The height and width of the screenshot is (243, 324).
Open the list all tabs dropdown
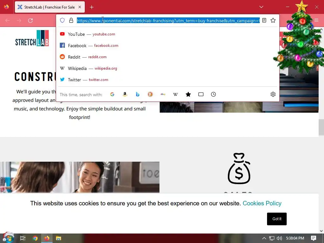point(261,7)
